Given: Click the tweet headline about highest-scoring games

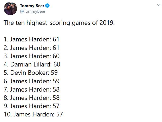Looking at the screenshot, I should click(59, 23).
